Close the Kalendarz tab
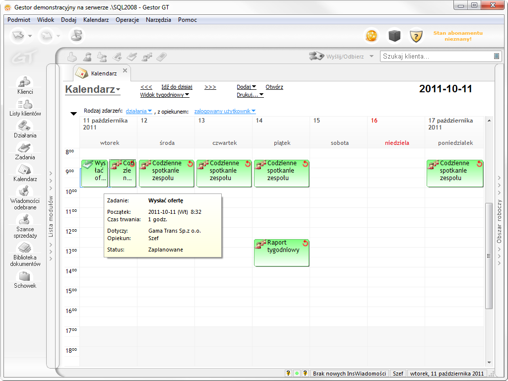 pos(125,70)
